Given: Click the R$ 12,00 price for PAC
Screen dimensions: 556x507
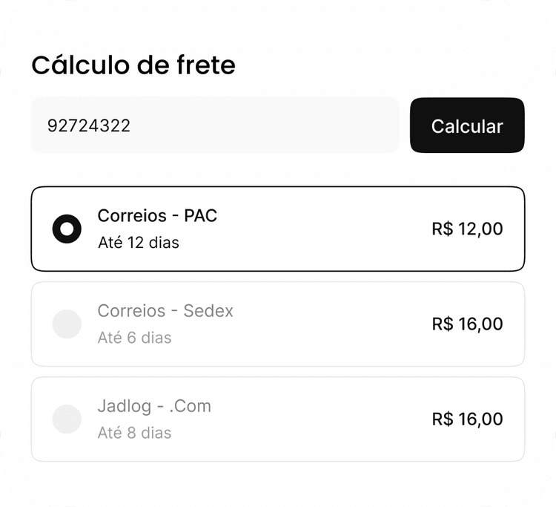Looking at the screenshot, I should coord(467,229).
